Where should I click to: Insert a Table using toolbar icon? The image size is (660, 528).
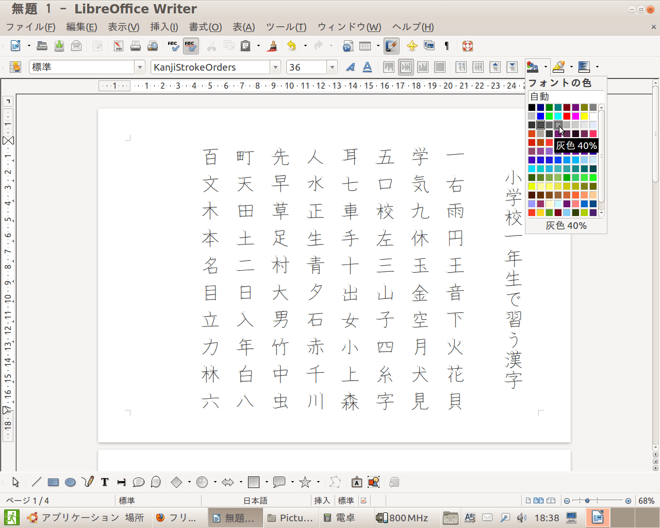365,46
